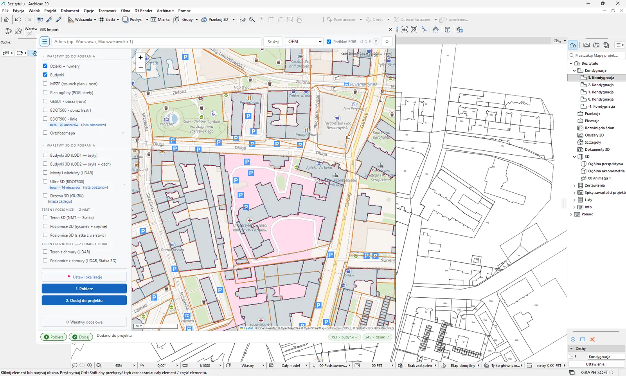The image size is (626, 376).
Task: Open the Przekrój 3D dropdown arrow
Action: [x=234, y=20]
